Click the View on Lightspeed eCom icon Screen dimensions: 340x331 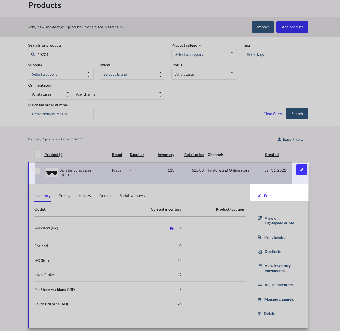260,218
